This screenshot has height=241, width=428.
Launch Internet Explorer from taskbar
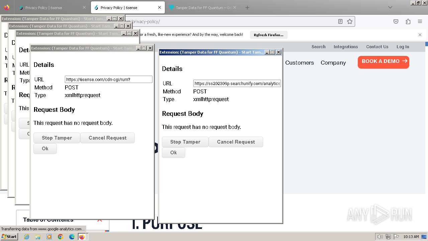(26, 237)
